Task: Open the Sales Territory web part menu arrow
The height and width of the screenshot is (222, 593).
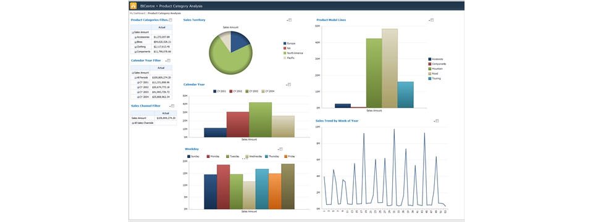Action: pos(287,21)
